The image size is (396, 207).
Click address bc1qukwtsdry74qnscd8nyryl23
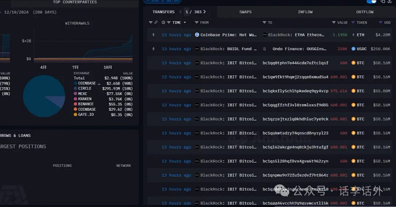296,133
